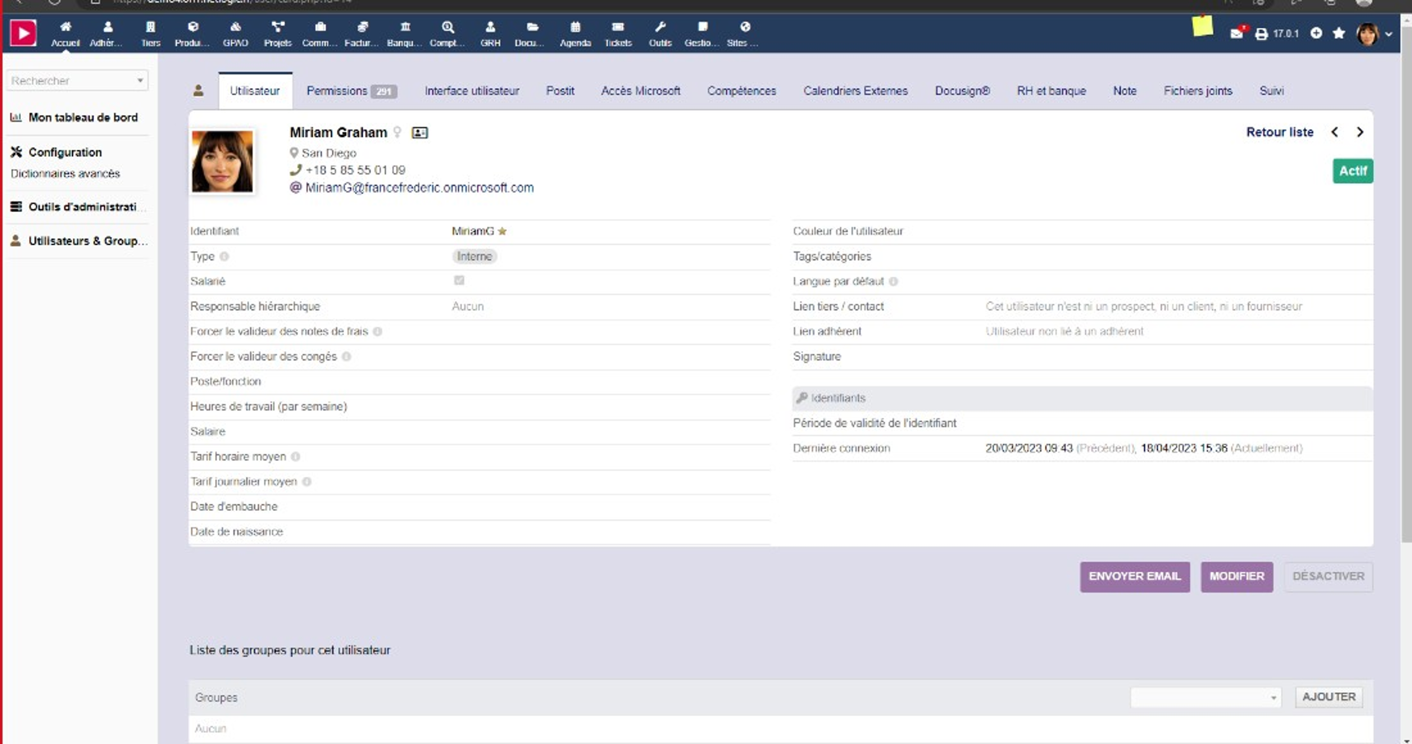Open the Tickets module icon
Viewport: 1412px width, 744px height.
click(x=618, y=33)
